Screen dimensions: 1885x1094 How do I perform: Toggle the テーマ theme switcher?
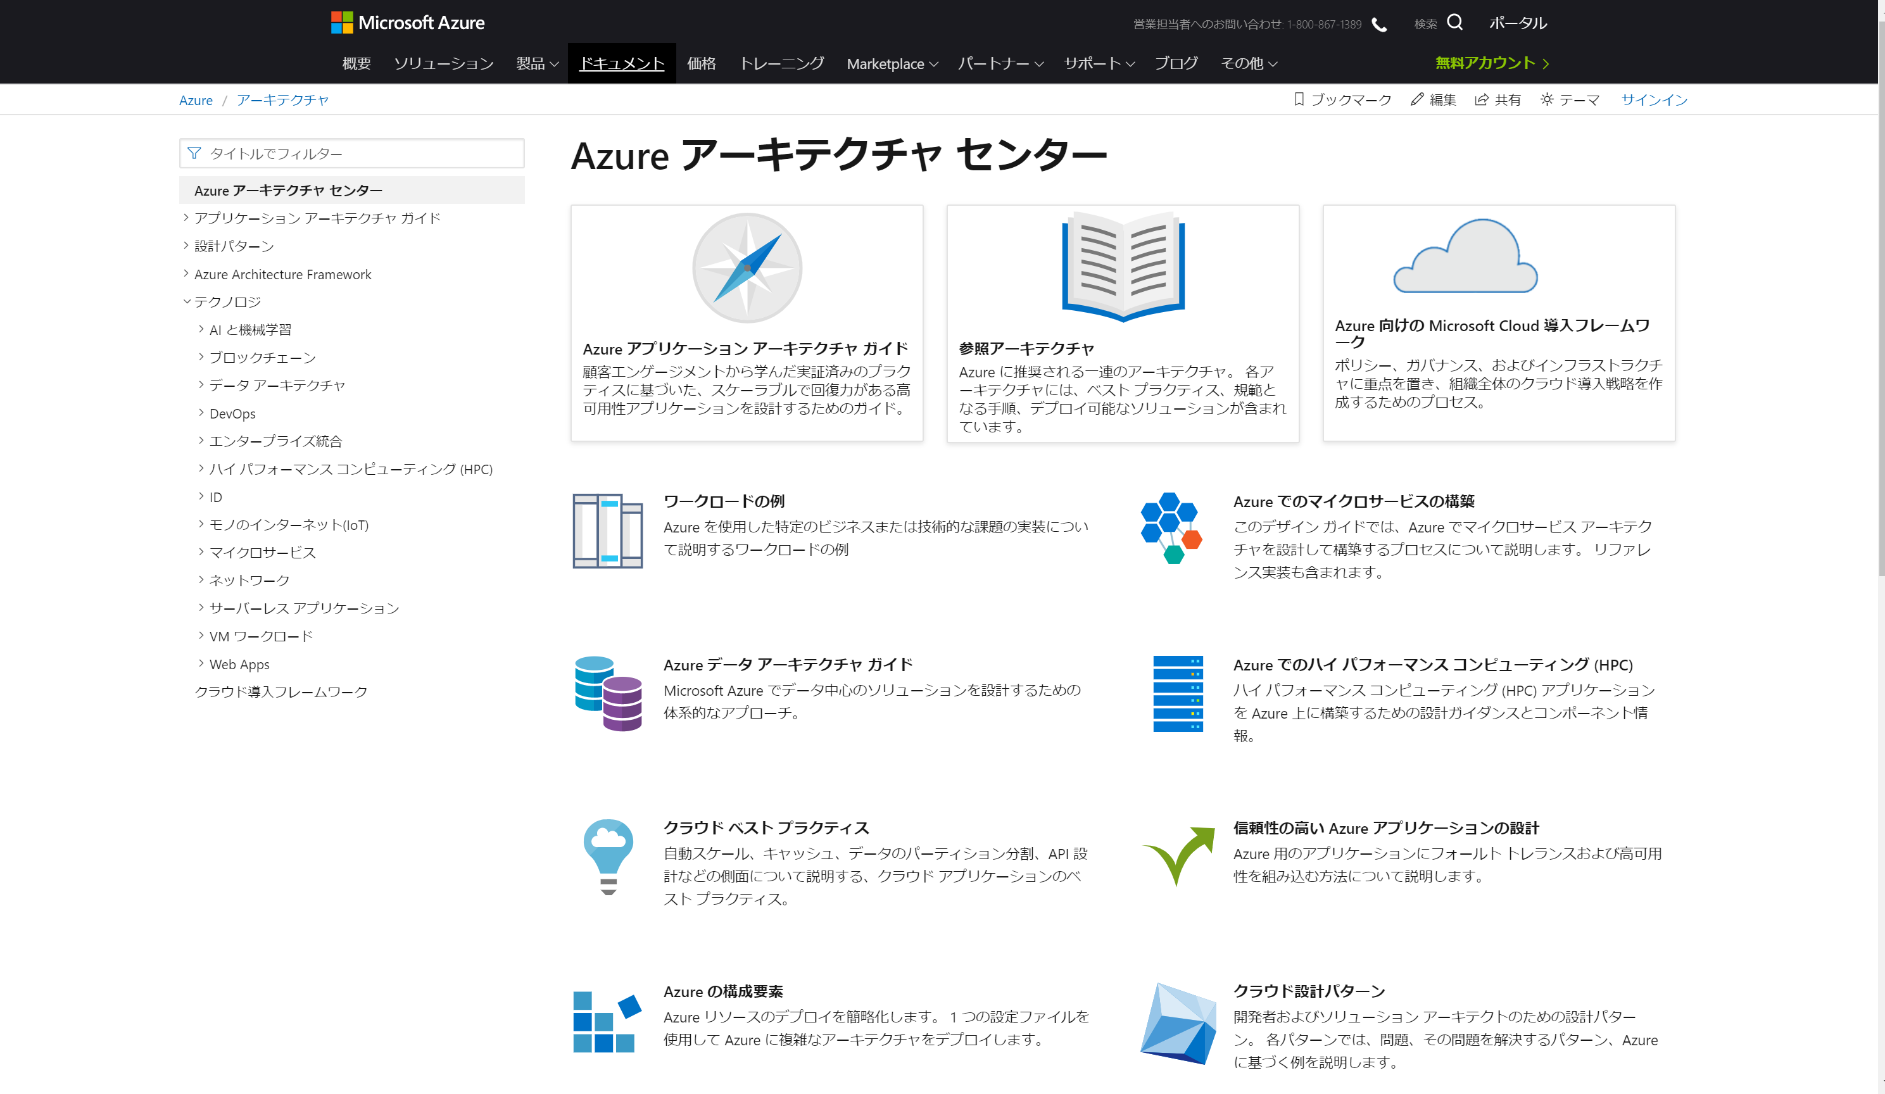(1547, 99)
